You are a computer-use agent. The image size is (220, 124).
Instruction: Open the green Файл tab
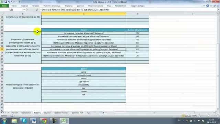click(4, 6)
